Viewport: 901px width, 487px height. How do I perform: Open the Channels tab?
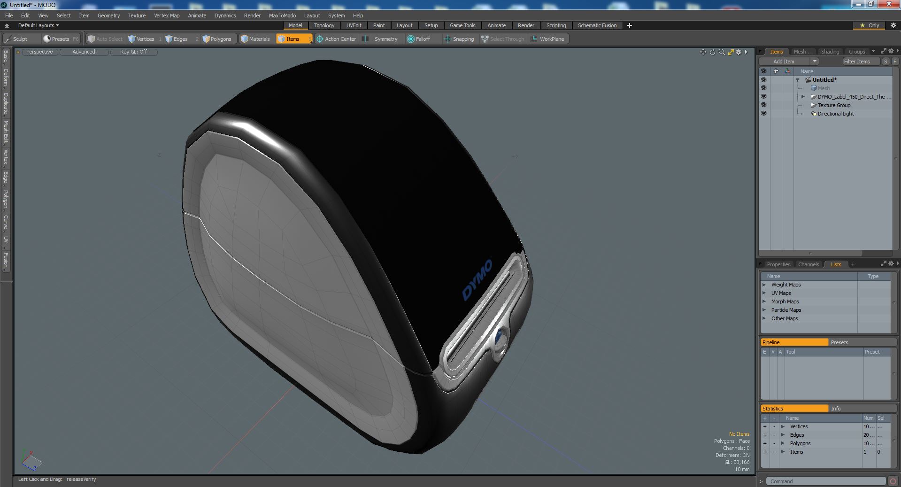click(809, 264)
